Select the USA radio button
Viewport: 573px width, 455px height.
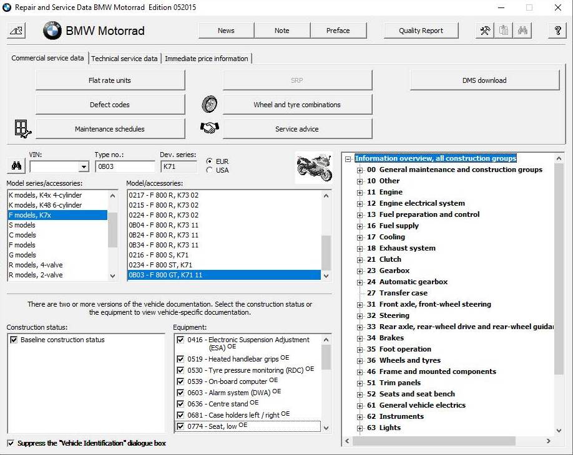[x=209, y=170]
